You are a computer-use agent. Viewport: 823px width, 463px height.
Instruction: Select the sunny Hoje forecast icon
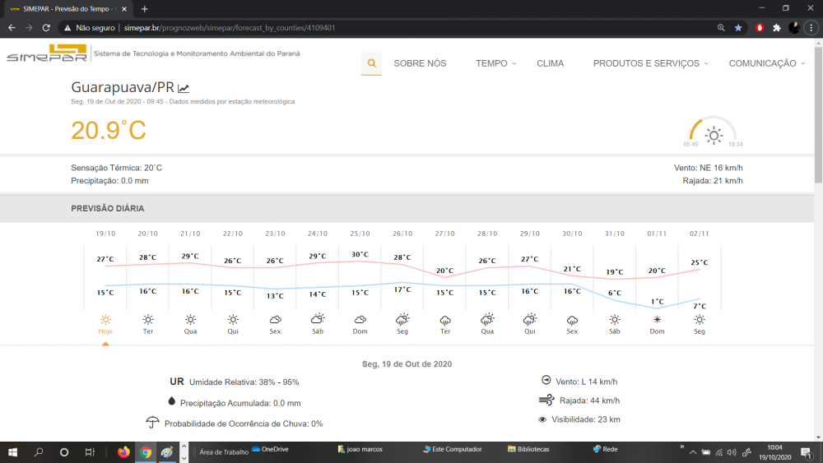tap(105, 319)
